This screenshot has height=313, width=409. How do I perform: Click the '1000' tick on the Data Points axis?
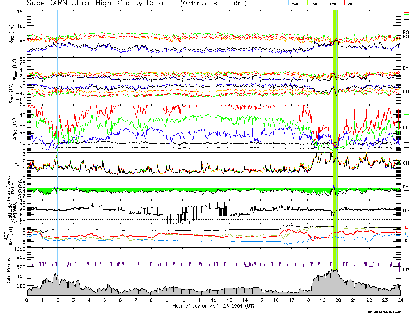20,250
